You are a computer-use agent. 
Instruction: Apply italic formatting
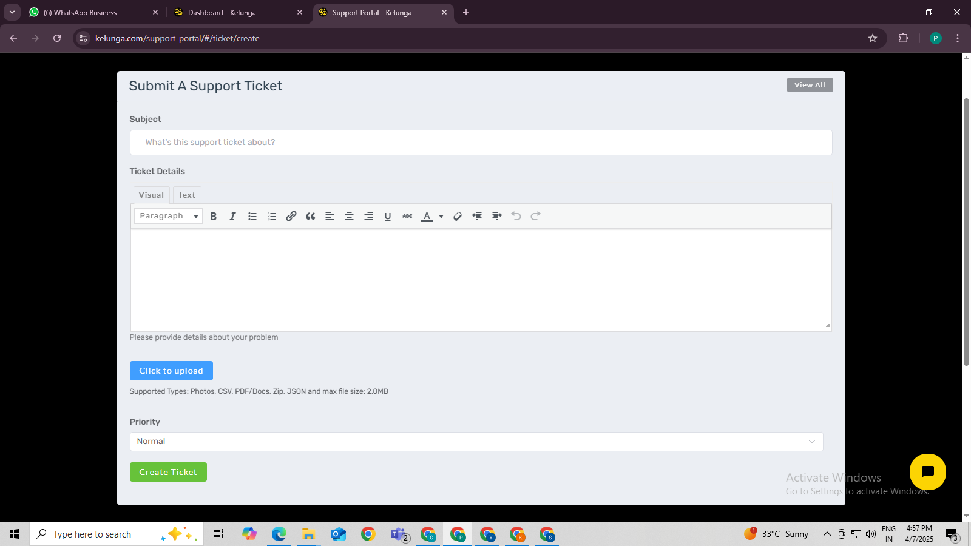pos(232,216)
